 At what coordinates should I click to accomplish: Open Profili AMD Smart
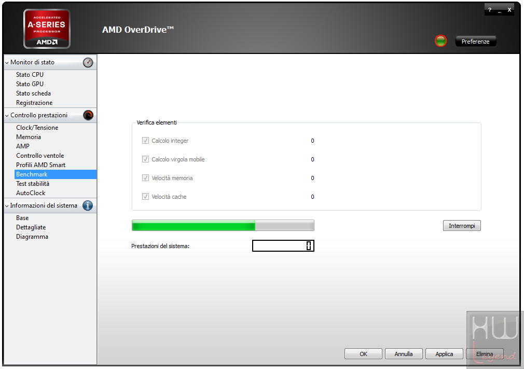(41, 165)
